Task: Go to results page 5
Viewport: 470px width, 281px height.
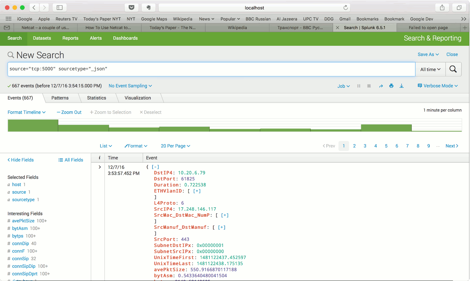Action: [386, 146]
